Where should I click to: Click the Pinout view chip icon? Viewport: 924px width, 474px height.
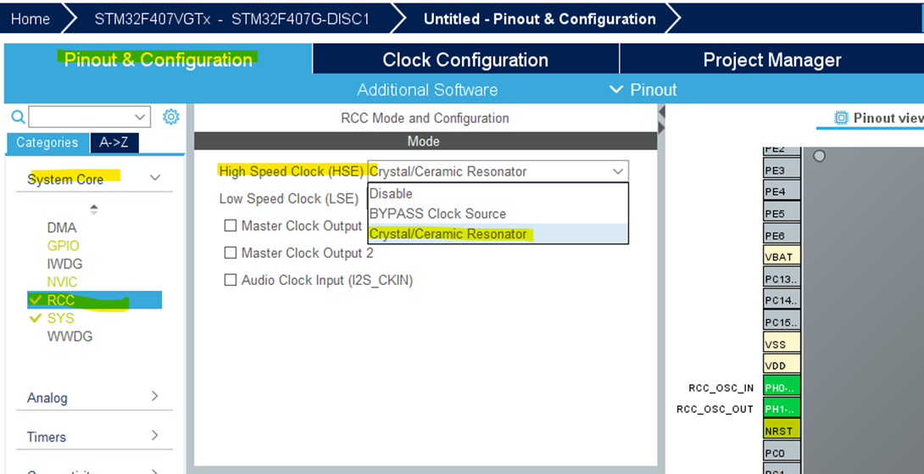click(841, 118)
